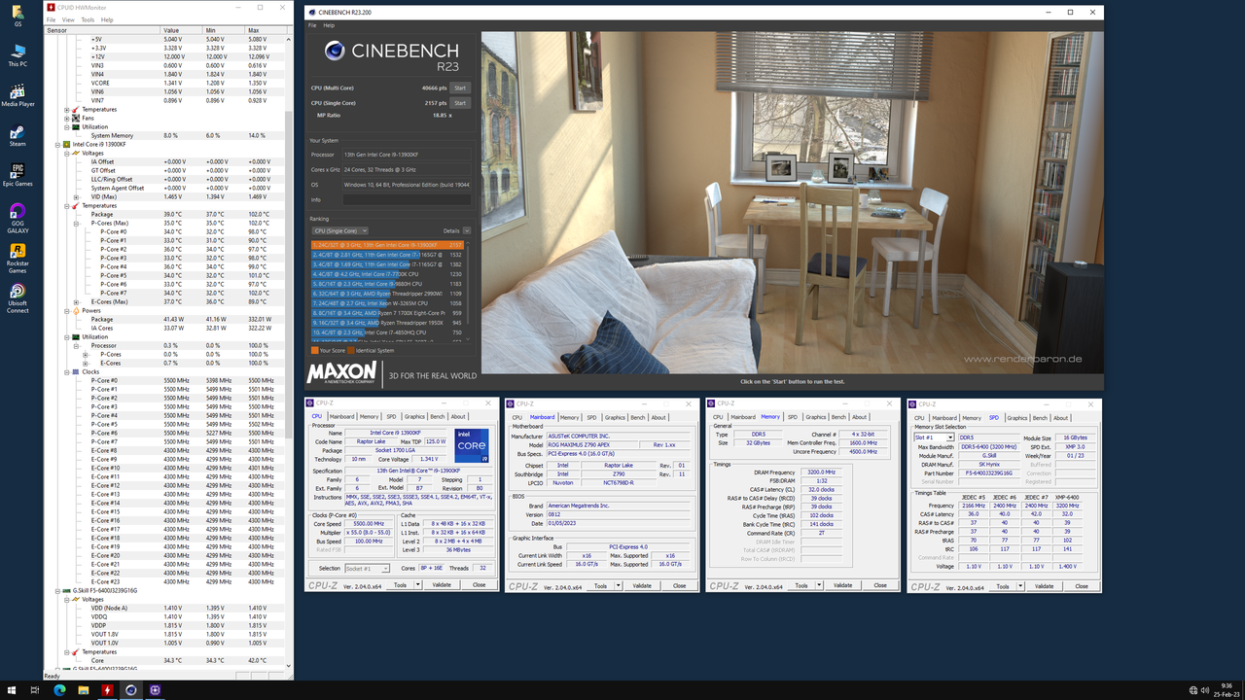The width and height of the screenshot is (1245, 700).
Task: Click Validate in the CPU-Z Memory window
Action: coord(842,585)
